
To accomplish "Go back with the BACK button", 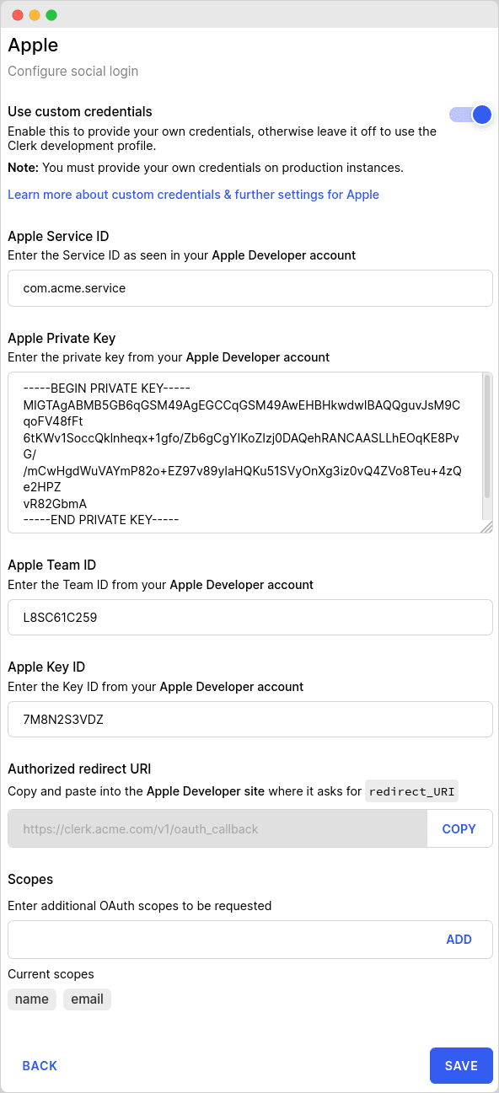I will 40,1066.
